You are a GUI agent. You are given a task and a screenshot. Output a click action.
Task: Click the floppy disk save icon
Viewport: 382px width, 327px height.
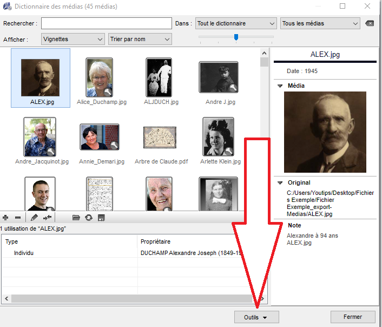coord(101,218)
